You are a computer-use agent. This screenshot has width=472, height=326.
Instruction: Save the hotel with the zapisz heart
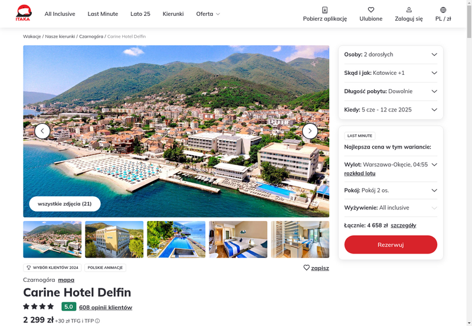(x=316, y=268)
